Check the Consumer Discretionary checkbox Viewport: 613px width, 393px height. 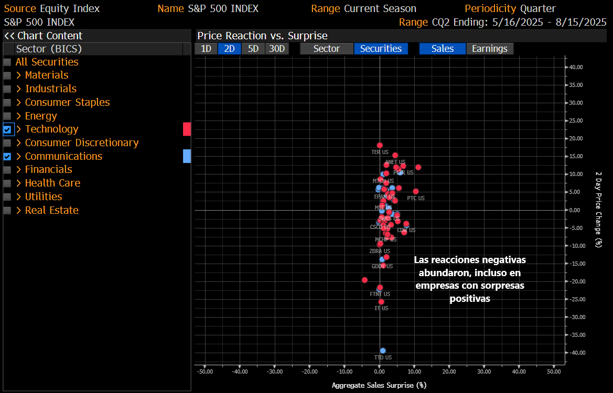pyautogui.click(x=7, y=143)
